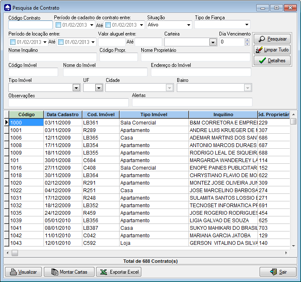Viewport: 301px width, 282px height.
Task: Click the horizontal scrollbar right arrow
Action: tap(286, 253)
